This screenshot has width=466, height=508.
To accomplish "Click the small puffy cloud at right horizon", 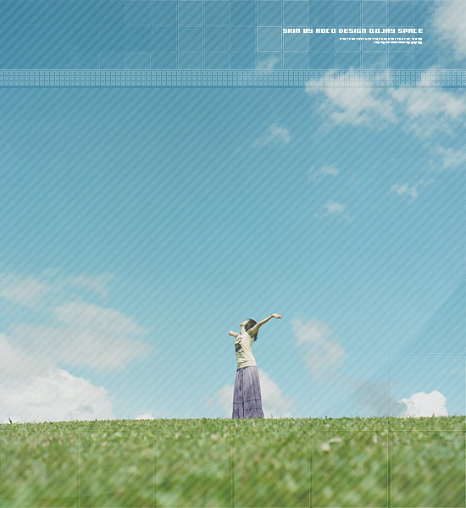I will (x=424, y=404).
